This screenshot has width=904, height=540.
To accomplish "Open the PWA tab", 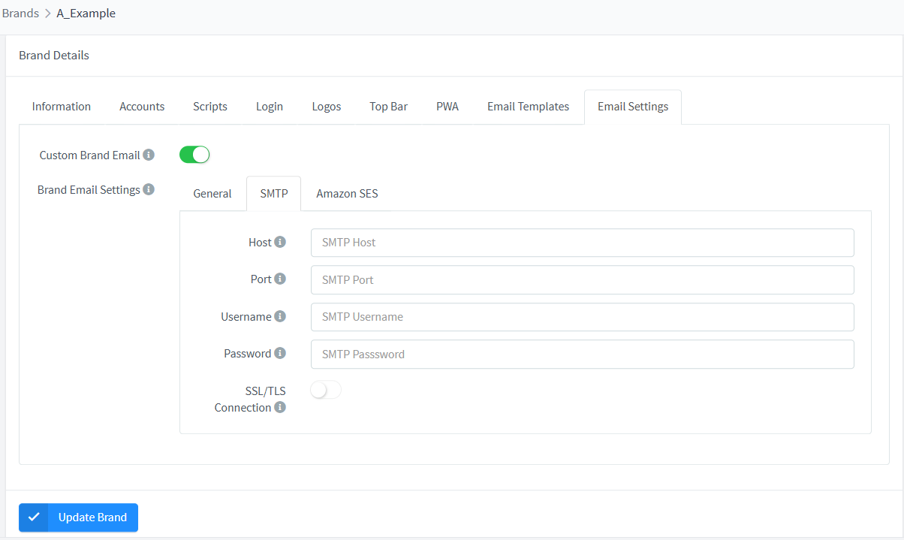I will pos(447,107).
